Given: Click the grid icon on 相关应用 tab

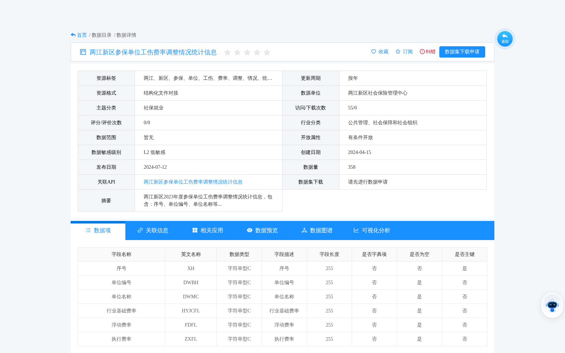Looking at the screenshot, I should (195, 230).
